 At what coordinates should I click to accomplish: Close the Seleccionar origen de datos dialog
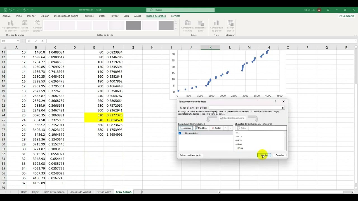283,102
